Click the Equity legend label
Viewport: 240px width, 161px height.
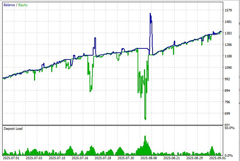click(23, 5)
